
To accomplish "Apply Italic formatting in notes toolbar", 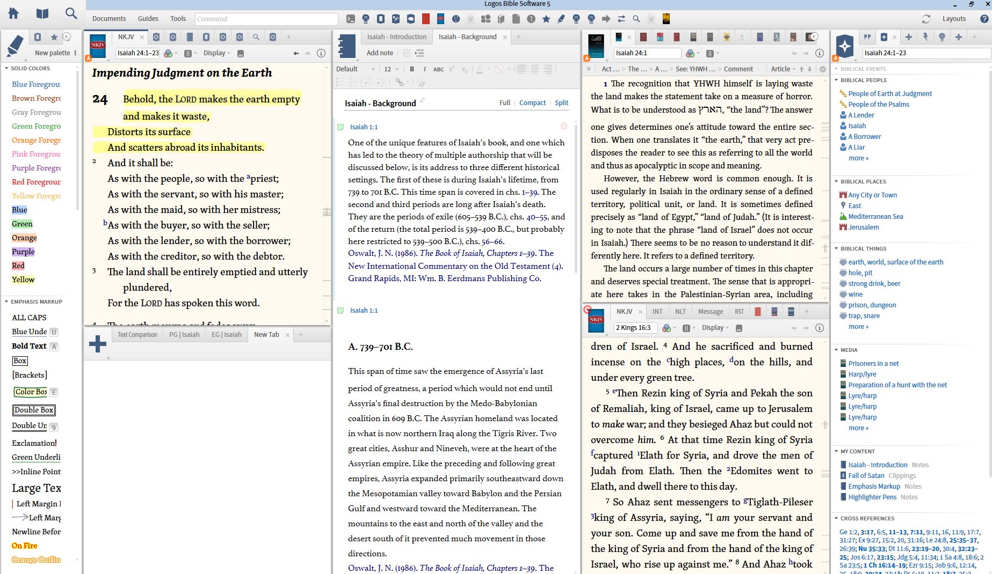I will click(425, 69).
